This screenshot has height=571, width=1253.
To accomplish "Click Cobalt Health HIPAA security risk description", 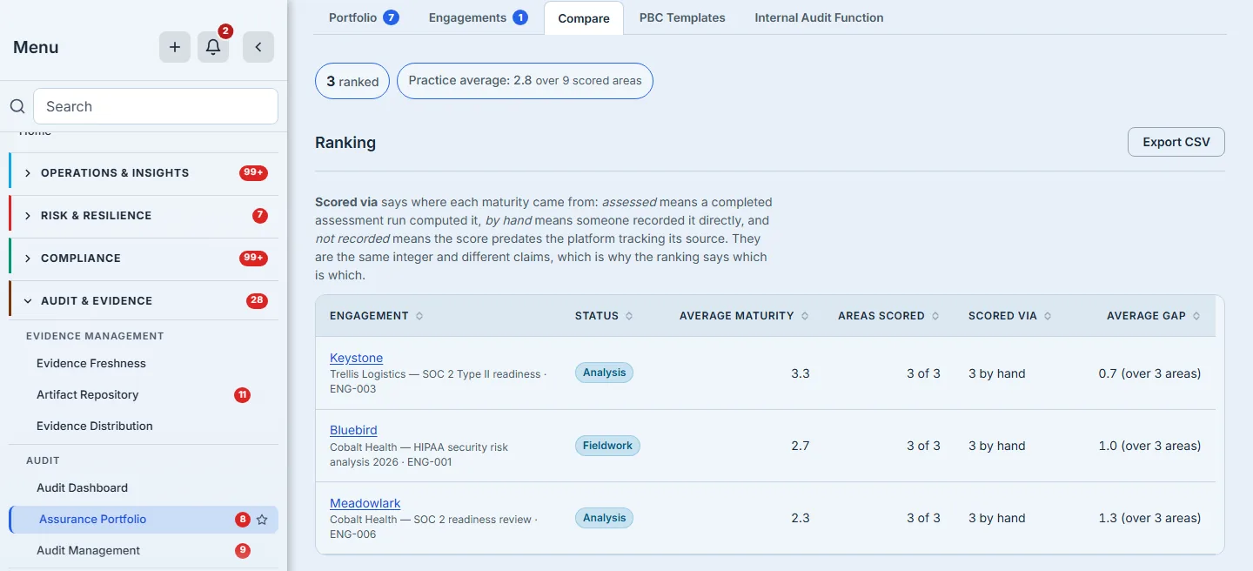I will 419,454.
